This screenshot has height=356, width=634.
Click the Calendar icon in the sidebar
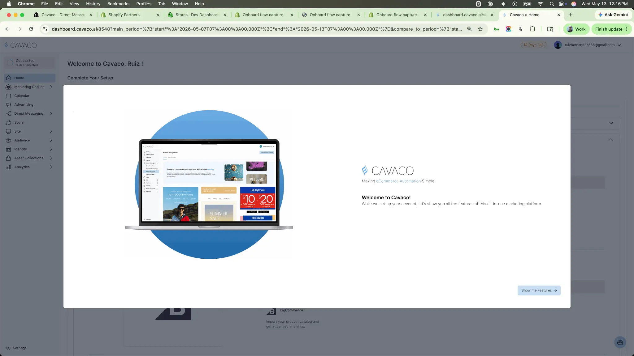coord(8,96)
